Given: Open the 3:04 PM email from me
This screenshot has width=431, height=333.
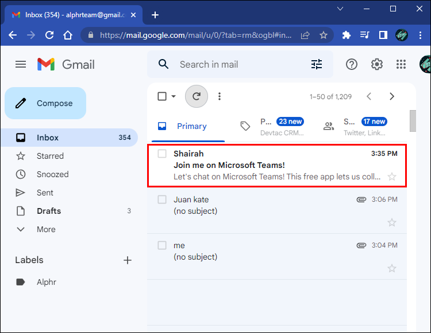Looking at the screenshot, I should (x=277, y=257).
